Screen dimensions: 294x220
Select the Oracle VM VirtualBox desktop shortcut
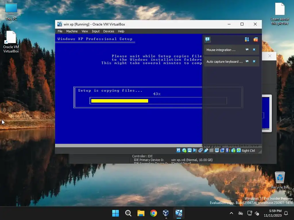click(11, 42)
